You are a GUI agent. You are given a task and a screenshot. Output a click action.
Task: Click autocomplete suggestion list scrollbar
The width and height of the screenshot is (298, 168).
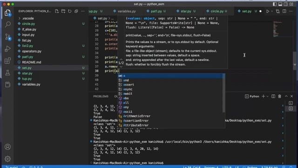click(x=223, y=93)
